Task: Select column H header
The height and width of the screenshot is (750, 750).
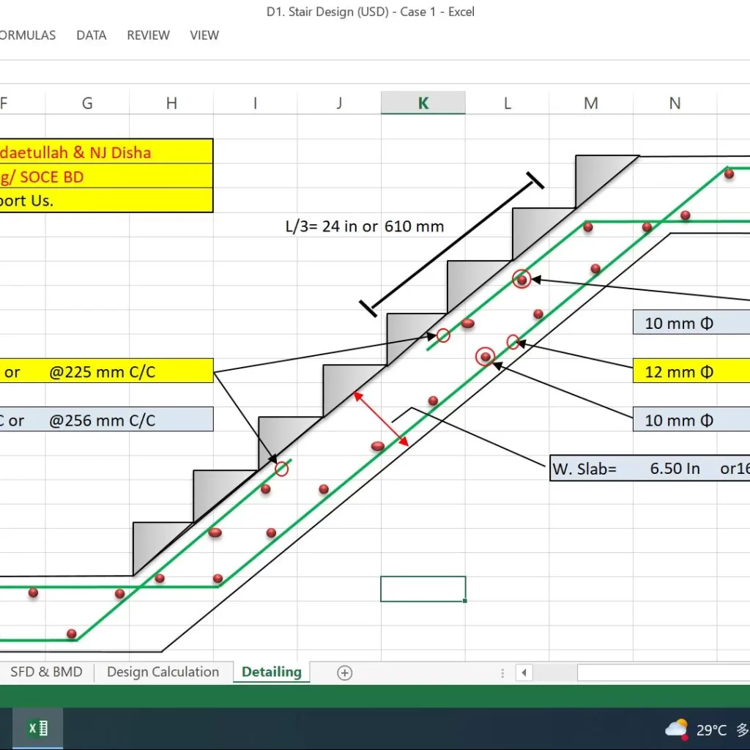Action: (171, 103)
